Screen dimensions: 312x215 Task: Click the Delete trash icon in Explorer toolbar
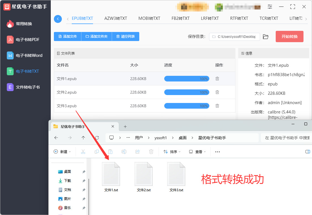click(151, 152)
